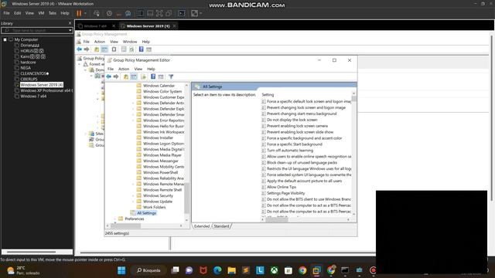Click Back arrow in Group Policy Management toolbar
Image resolution: width=495 pixels, height=278 pixels.
pos(79,49)
